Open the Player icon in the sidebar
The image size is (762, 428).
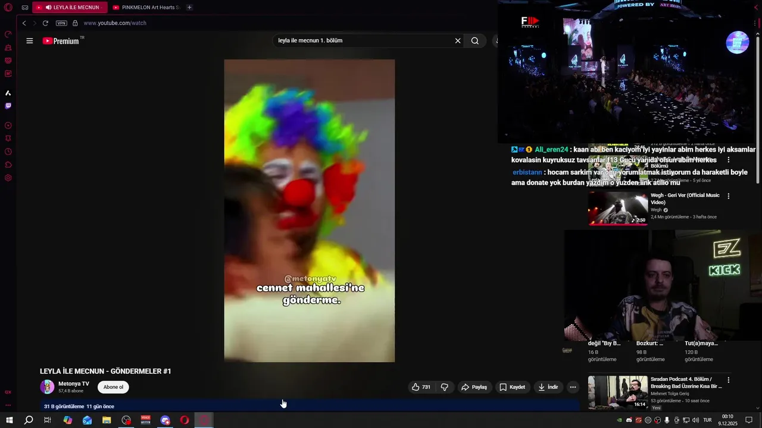tap(8, 125)
